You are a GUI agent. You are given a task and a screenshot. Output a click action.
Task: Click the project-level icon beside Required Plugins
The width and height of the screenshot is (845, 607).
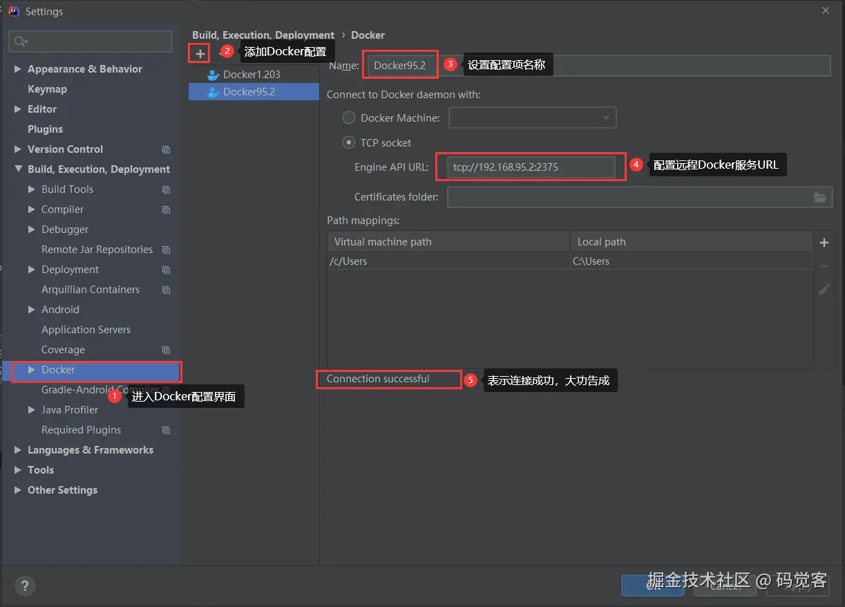(166, 430)
